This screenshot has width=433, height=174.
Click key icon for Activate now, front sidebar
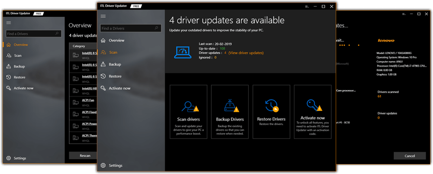[103, 88]
